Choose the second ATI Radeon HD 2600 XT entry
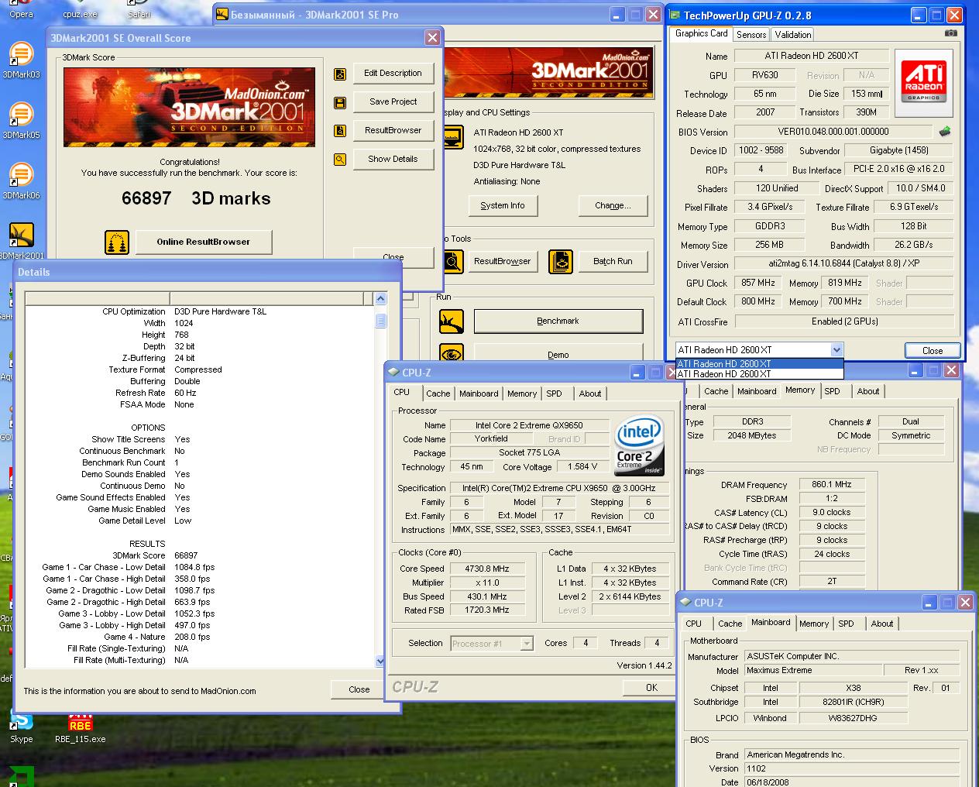979x787 pixels. click(759, 374)
